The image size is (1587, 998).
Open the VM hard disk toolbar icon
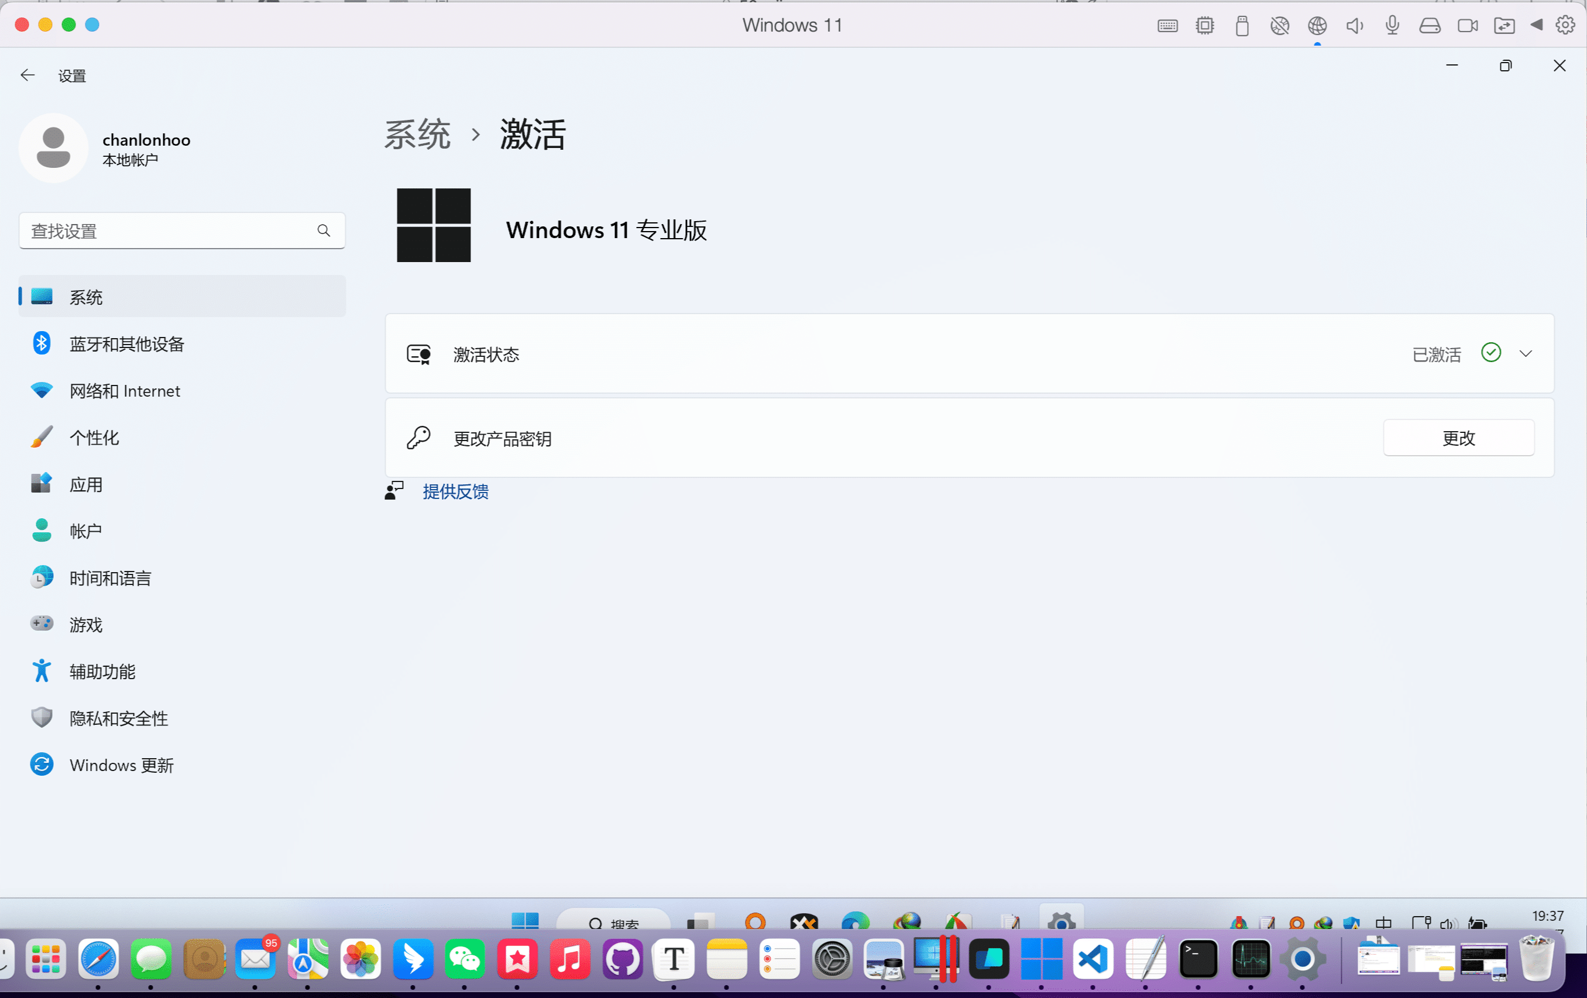1430,26
